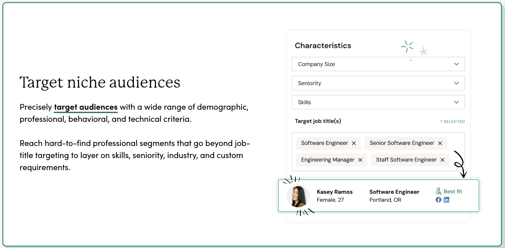Click the Target niche audiences heading

click(100, 83)
